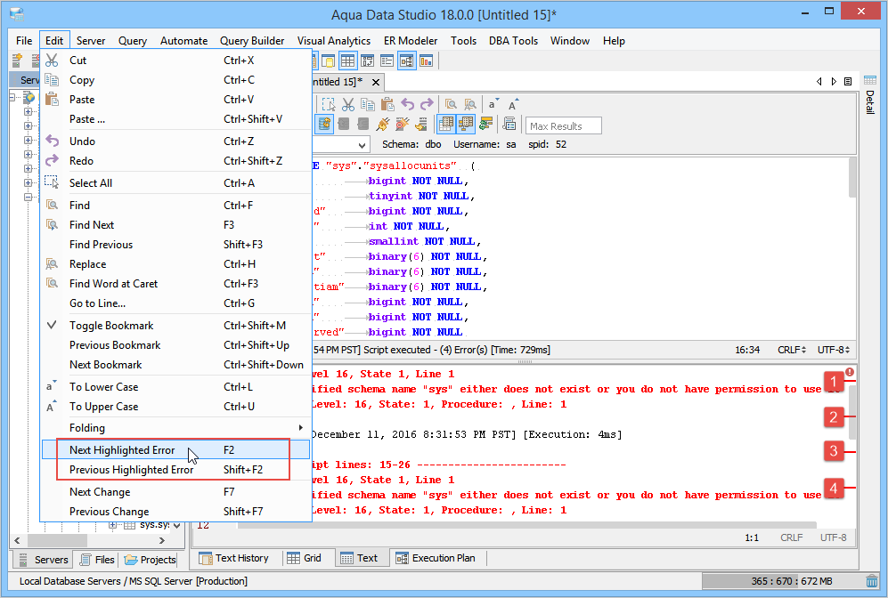Click the trash can icon in the status bar
The height and width of the screenshot is (598, 888).
pyautogui.click(x=872, y=581)
